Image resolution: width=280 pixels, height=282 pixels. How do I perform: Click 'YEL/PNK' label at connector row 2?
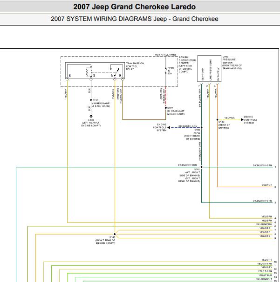(267, 185)
